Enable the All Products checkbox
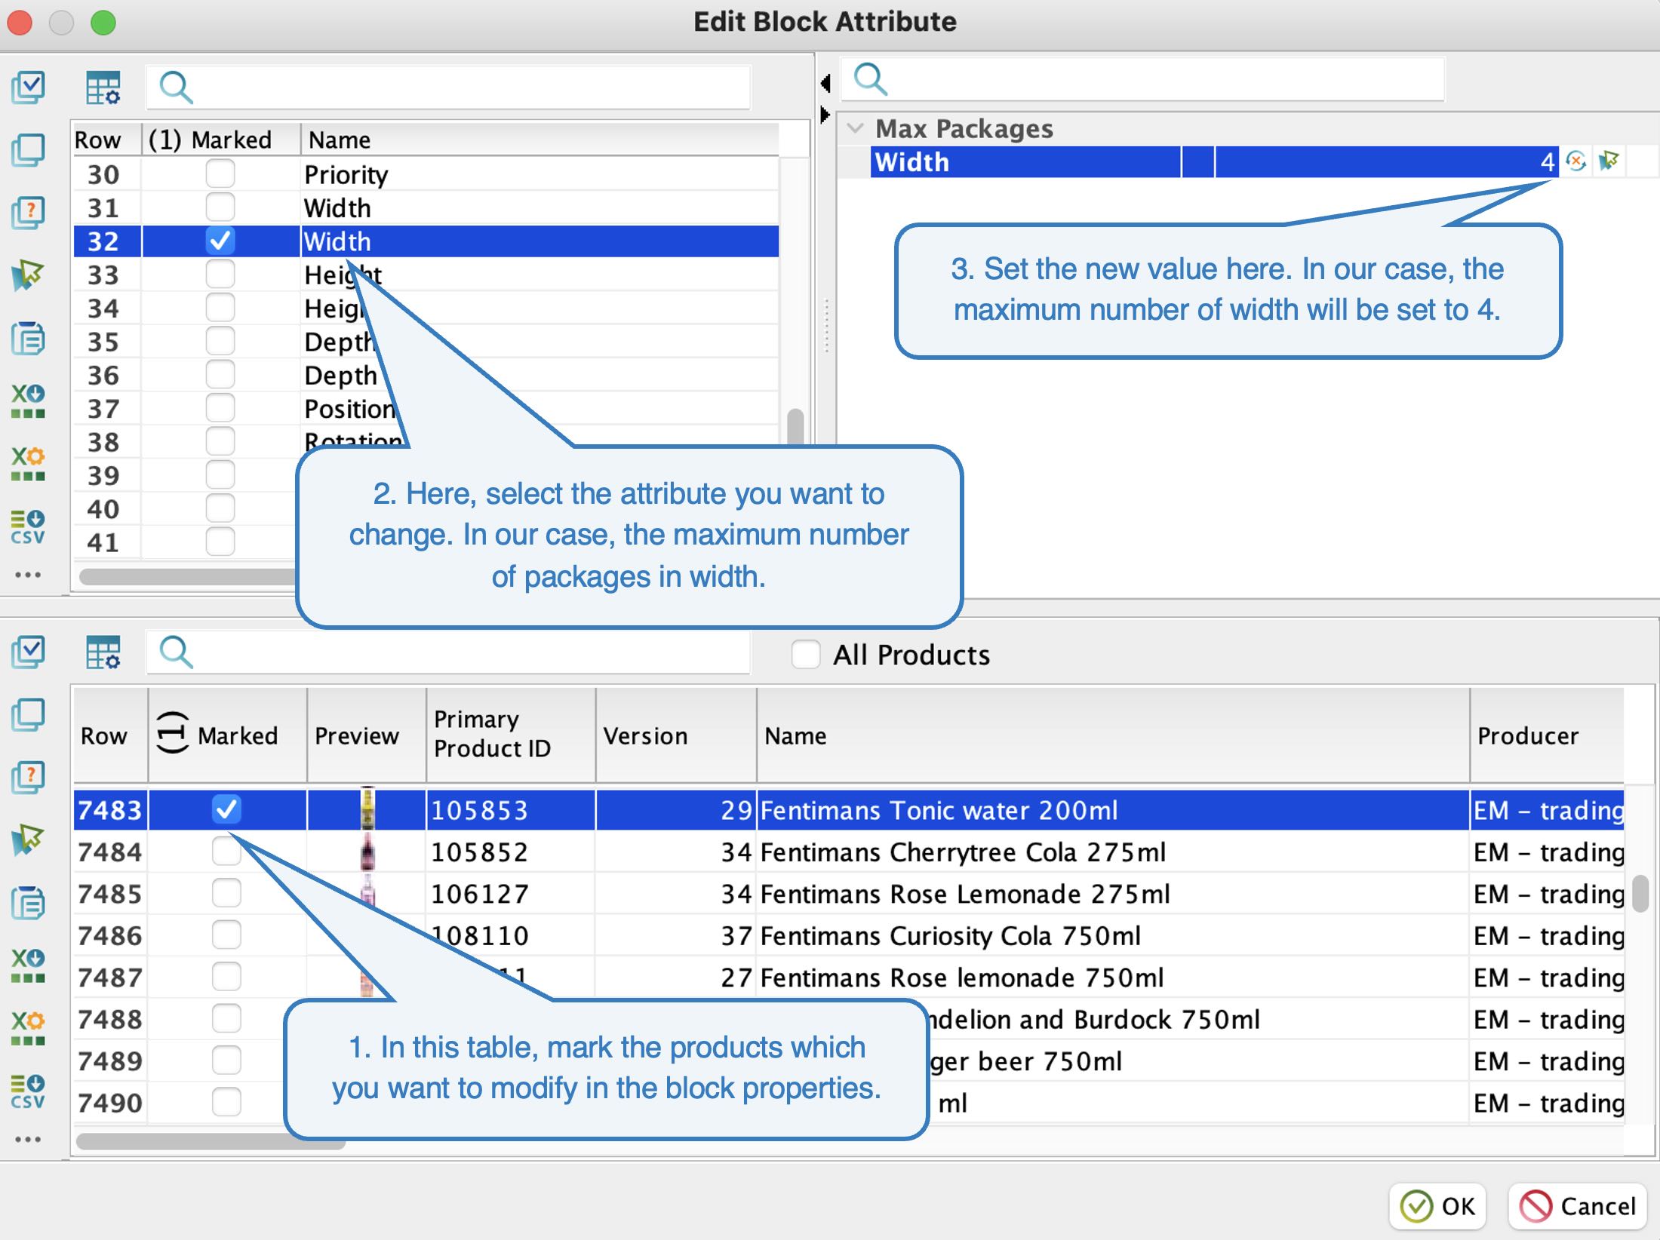This screenshot has width=1660, height=1240. [x=805, y=654]
